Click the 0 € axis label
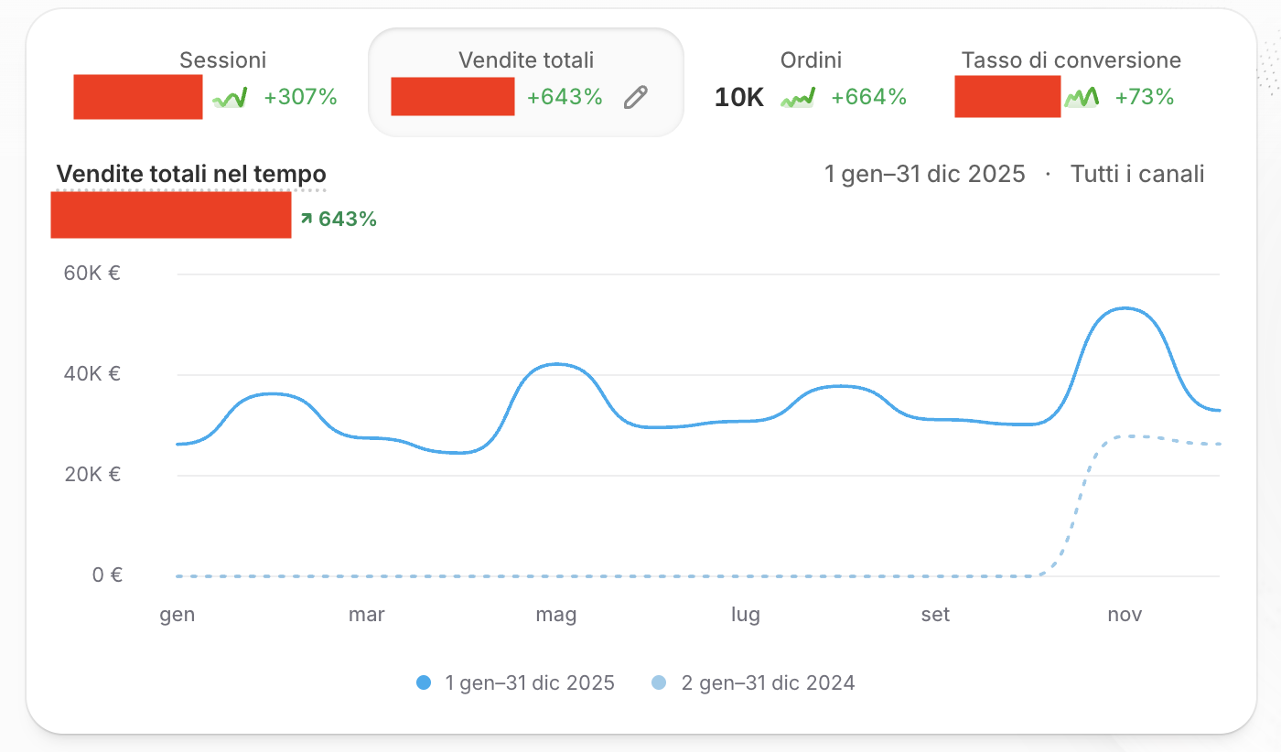Image resolution: width=1281 pixels, height=752 pixels. (x=107, y=575)
